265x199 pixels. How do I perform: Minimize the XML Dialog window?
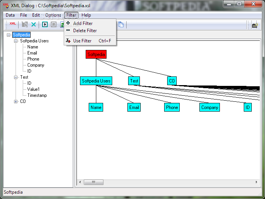click(229, 4)
